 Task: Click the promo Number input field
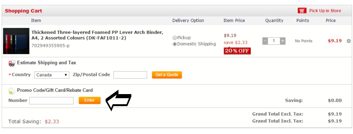(51, 101)
